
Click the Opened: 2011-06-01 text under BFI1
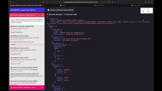click(x=15, y=64)
